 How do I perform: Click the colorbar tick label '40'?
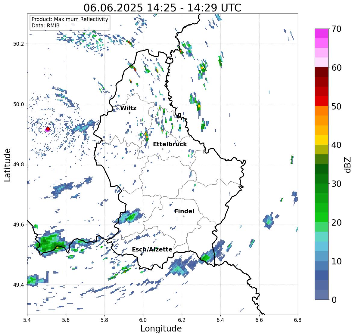(x=336, y=145)
